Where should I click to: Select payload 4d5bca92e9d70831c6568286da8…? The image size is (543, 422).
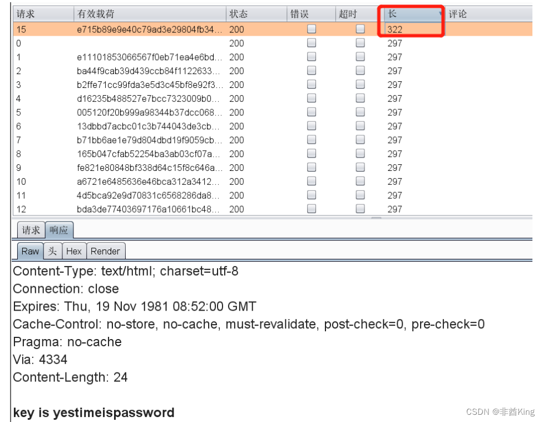pyautogui.click(x=148, y=196)
